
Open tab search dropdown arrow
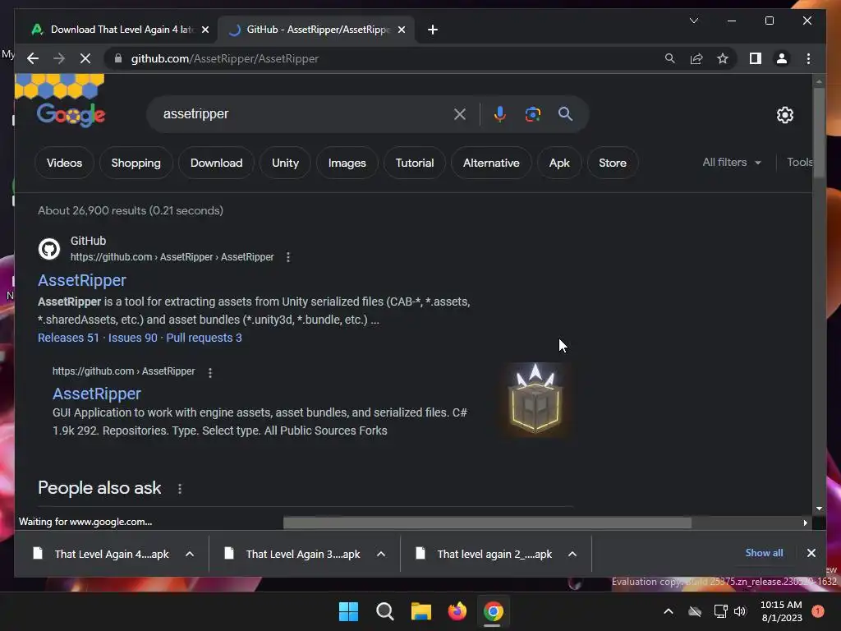[693, 21]
